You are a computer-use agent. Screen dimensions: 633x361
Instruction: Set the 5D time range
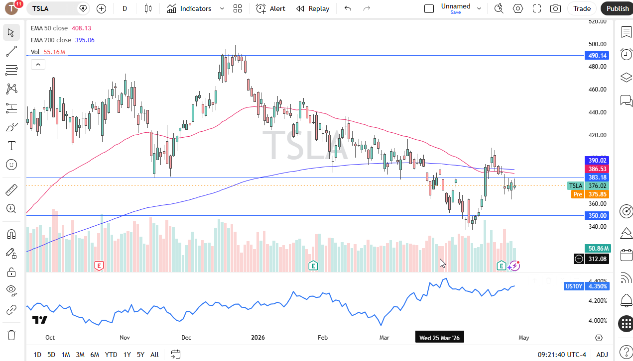point(51,355)
